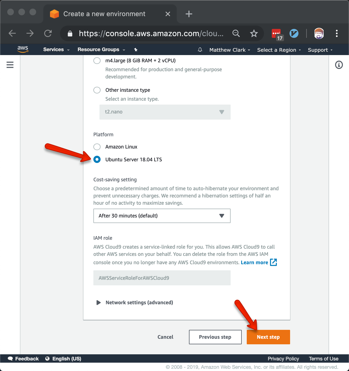Viewport: 349px width, 371px height.
Task: Open the Services dropdown menu
Action: pos(56,50)
